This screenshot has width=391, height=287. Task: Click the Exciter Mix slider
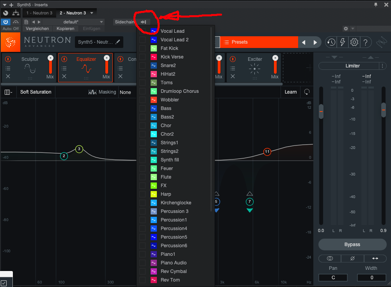coord(275,64)
